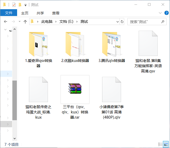Open the recent locations dropdown arrow
Screen dimensions: 170x148
pyautogui.click(x=19, y=21)
